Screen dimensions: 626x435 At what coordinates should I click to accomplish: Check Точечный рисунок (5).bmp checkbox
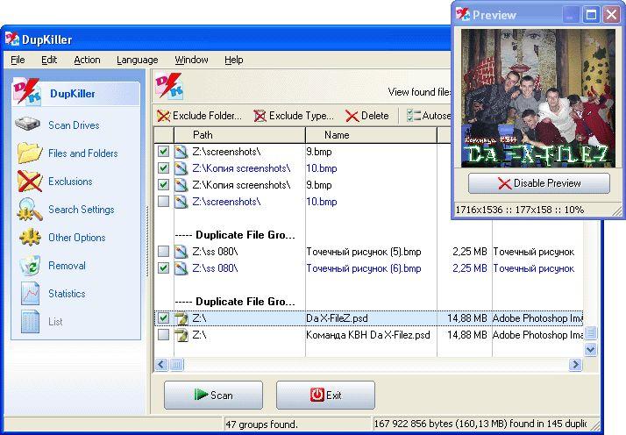pos(163,252)
